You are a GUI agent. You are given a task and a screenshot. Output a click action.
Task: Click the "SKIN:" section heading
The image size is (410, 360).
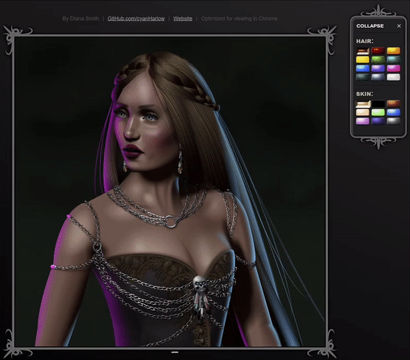click(364, 94)
